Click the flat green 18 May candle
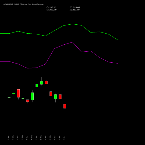 pyautogui.click(x=23, y=98)
